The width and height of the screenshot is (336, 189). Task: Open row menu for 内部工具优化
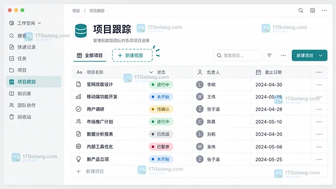pyautogui.click(x=319, y=147)
